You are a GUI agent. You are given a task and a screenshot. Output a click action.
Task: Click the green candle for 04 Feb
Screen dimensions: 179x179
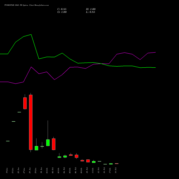(65, 156)
